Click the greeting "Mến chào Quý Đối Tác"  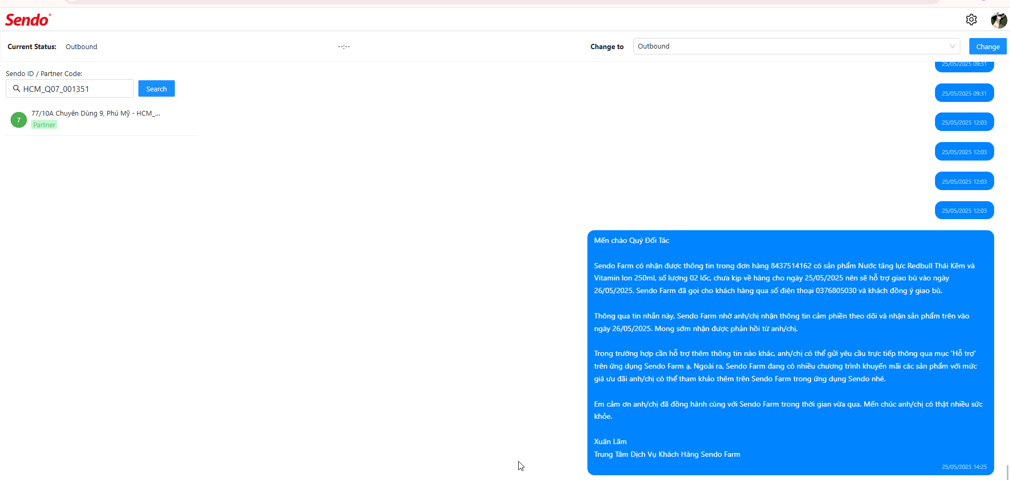coord(631,240)
